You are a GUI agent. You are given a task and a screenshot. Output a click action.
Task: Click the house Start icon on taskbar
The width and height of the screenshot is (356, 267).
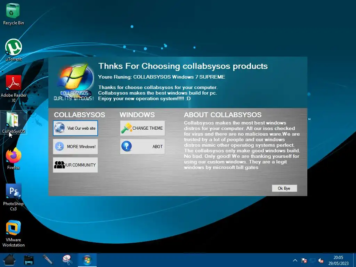9,260
